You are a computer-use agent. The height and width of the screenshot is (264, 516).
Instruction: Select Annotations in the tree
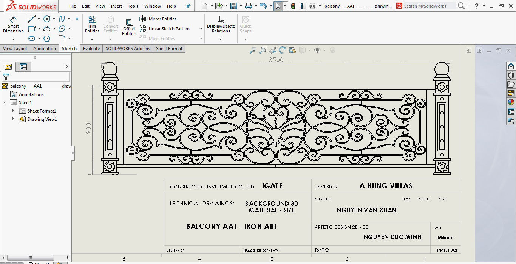(31, 94)
